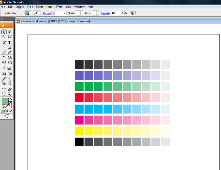
Task: Select the Warp tool
Action: (x=4, y=63)
